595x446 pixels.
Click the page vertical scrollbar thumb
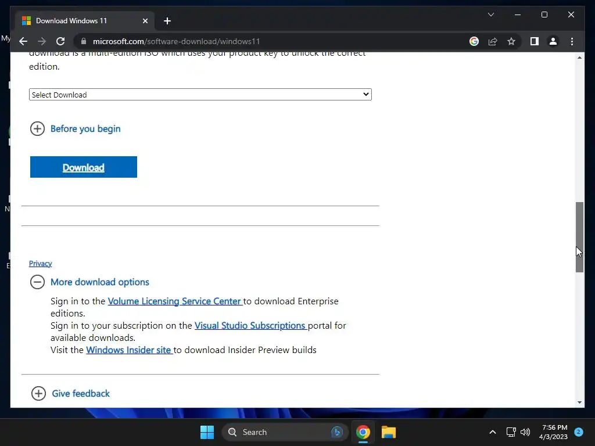(x=579, y=237)
